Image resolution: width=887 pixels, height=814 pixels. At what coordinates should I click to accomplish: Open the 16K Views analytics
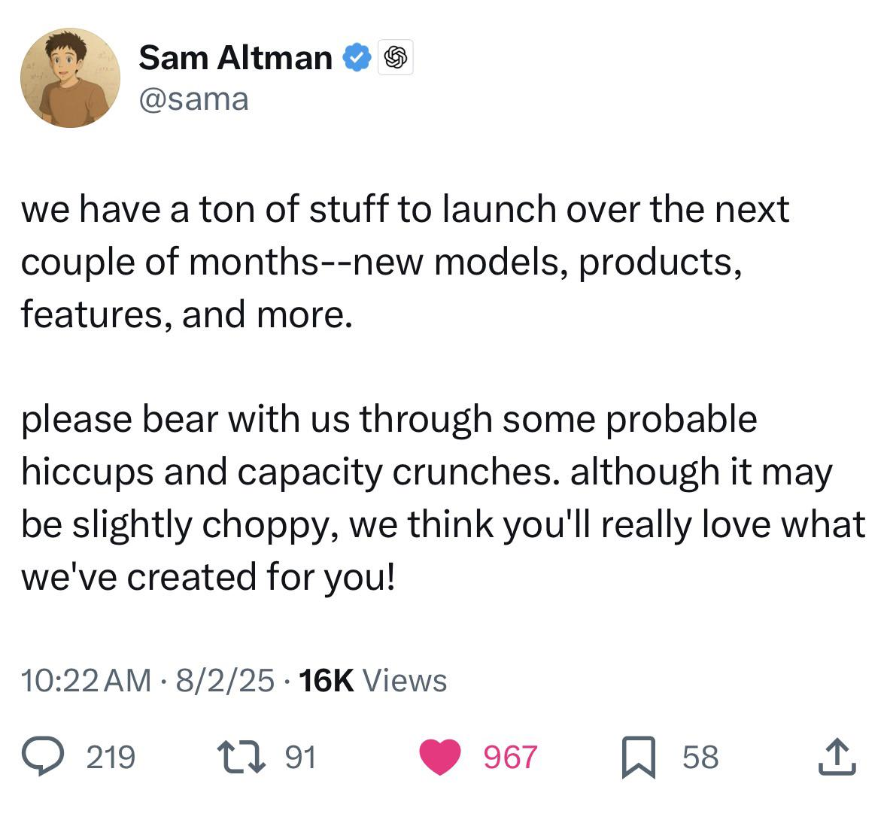pyautogui.click(x=373, y=681)
